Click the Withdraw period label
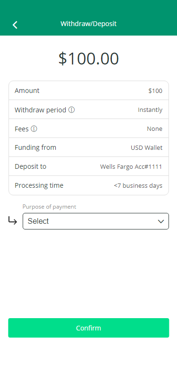The width and height of the screenshot is (177, 385). pos(40,110)
